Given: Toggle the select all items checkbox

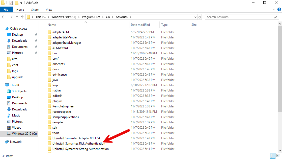Looking at the screenshot, I should (x=44, y=25).
